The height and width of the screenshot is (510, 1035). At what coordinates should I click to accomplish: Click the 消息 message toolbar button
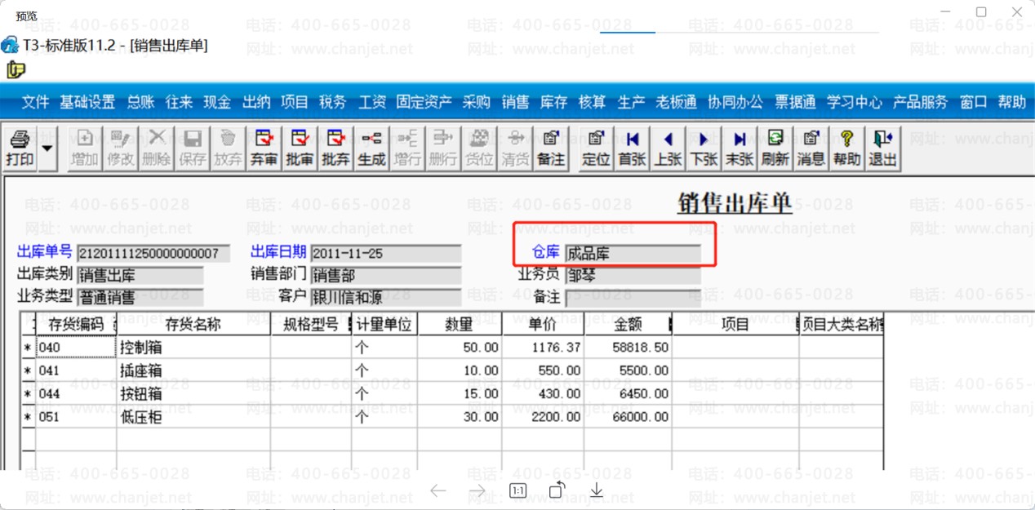click(x=811, y=149)
